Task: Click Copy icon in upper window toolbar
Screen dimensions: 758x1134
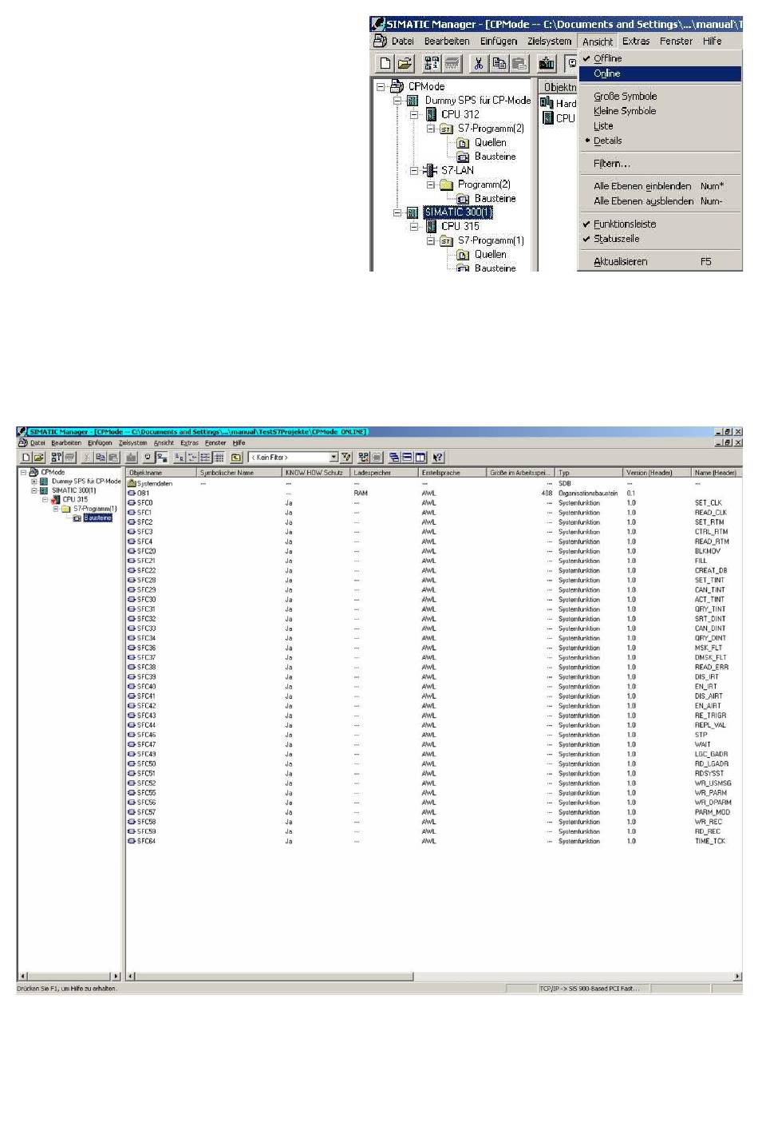Action: 499,63
